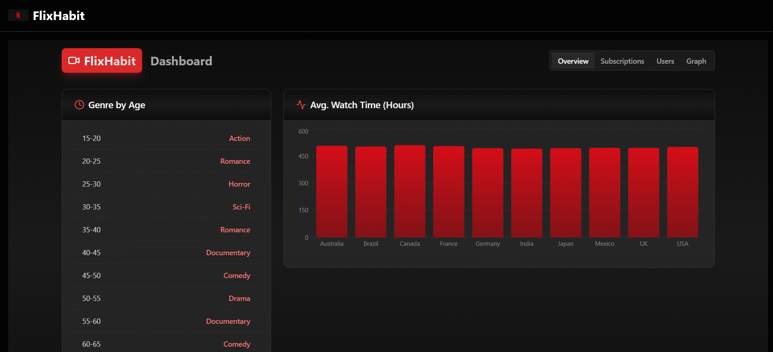Click the pulse icon beside Avg. Watch Time

[301, 105]
